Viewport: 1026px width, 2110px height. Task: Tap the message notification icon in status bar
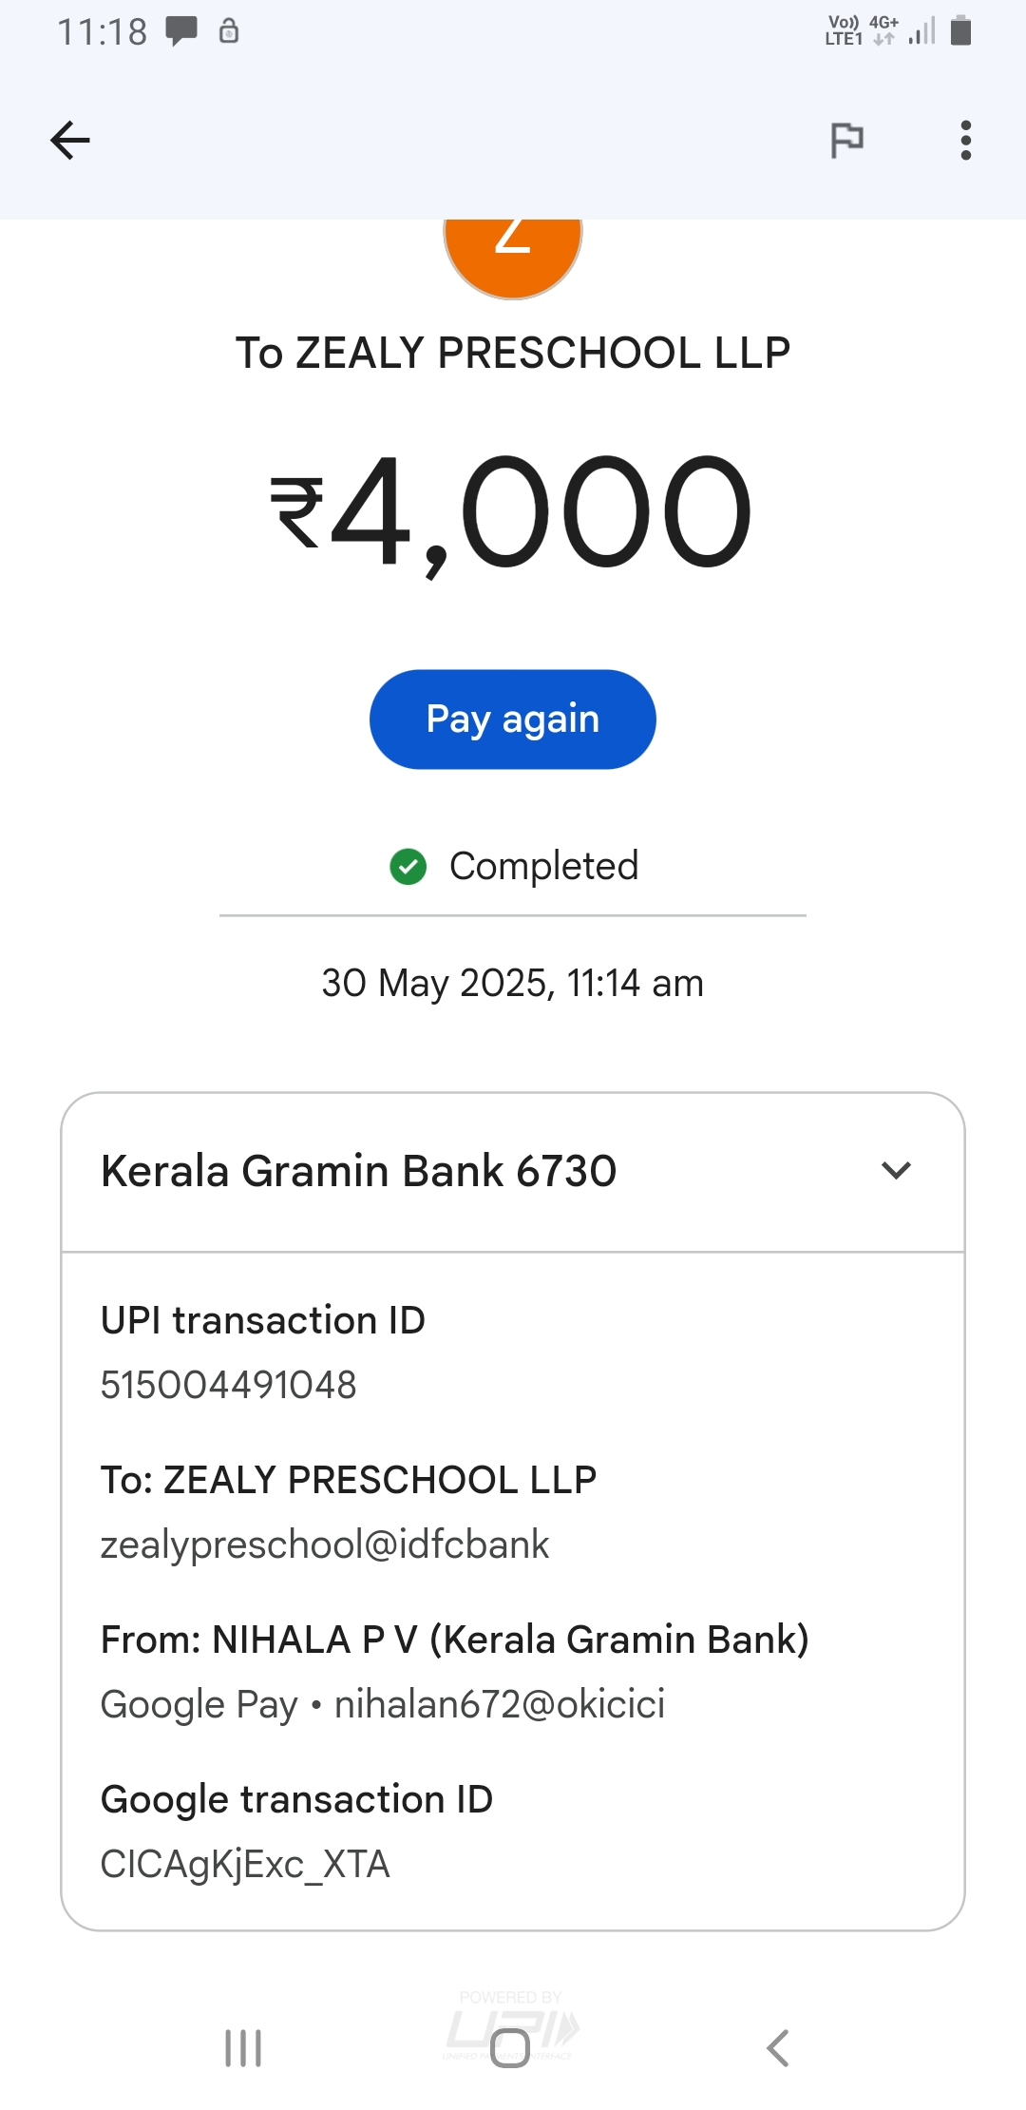click(181, 31)
